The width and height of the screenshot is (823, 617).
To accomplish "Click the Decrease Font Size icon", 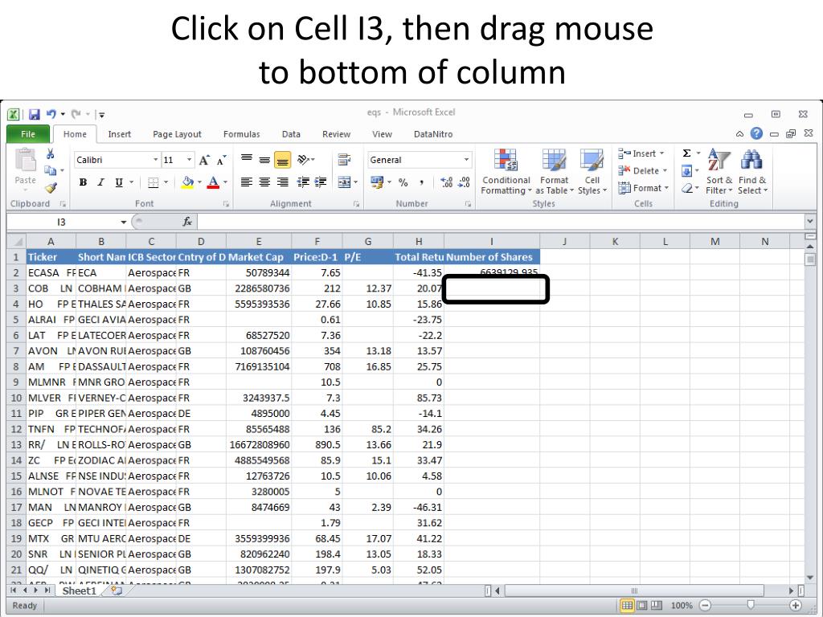I will click(222, 160).
